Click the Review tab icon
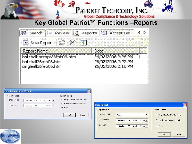Screen dimensions: 192x144 pos(50,33)
